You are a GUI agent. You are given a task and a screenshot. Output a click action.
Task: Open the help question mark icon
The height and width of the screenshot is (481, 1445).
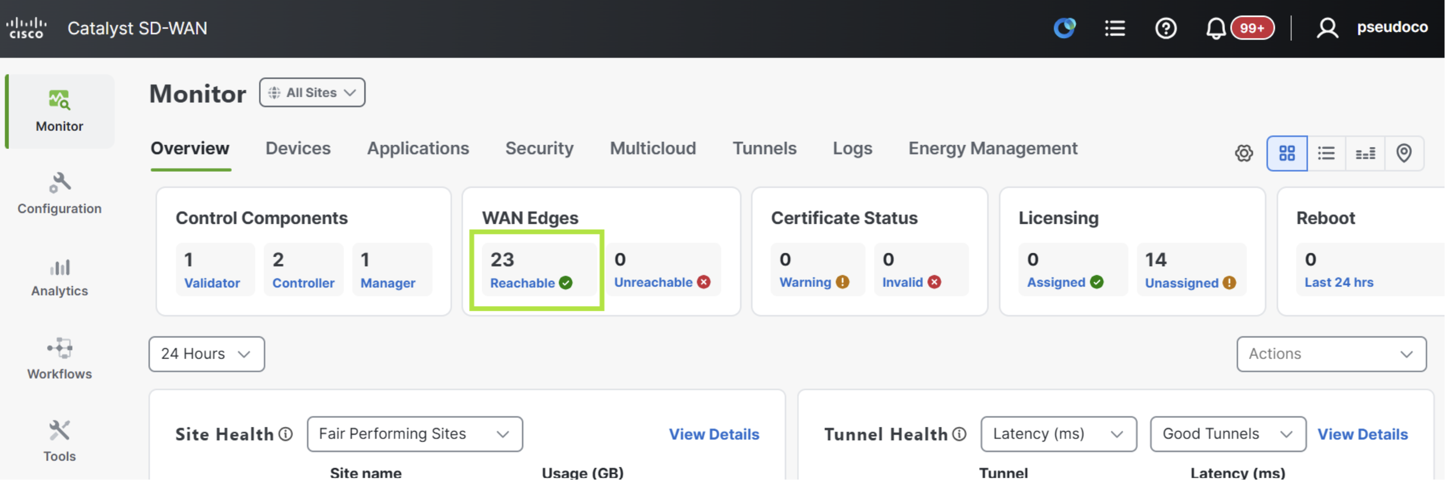1166,28
